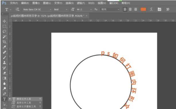This screenshot has width=176, height=109.
Task: Select the Eyedropper tool
Action: [x=4, y=47]
